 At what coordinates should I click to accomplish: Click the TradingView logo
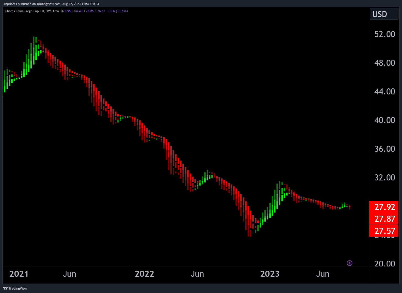(x=15, y=288)
